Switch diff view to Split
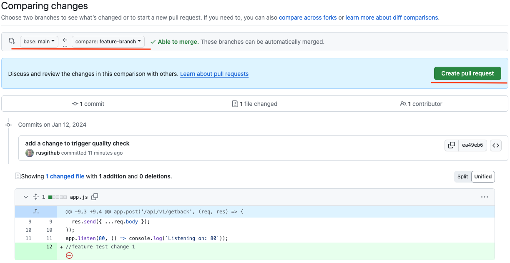 coord(462,177)
